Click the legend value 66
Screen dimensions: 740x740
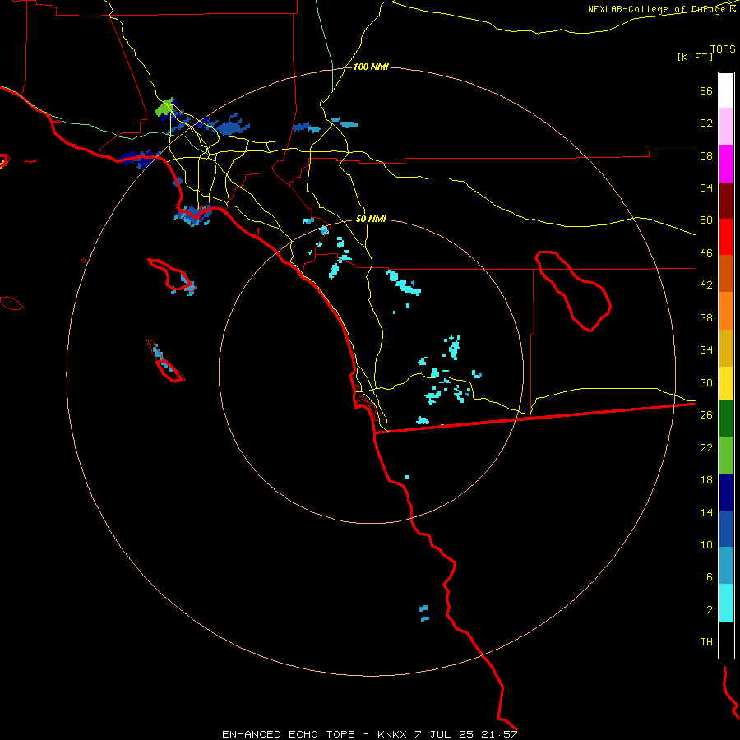click(706, 91)
